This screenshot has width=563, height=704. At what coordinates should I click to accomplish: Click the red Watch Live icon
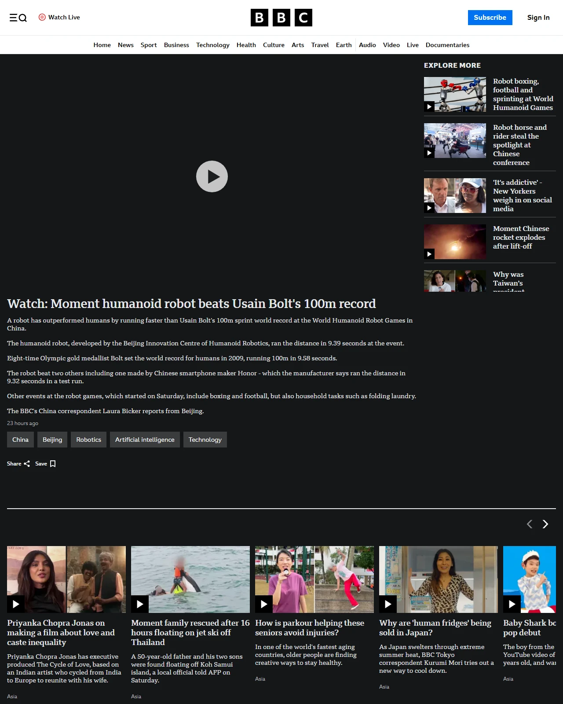point(42,17)
